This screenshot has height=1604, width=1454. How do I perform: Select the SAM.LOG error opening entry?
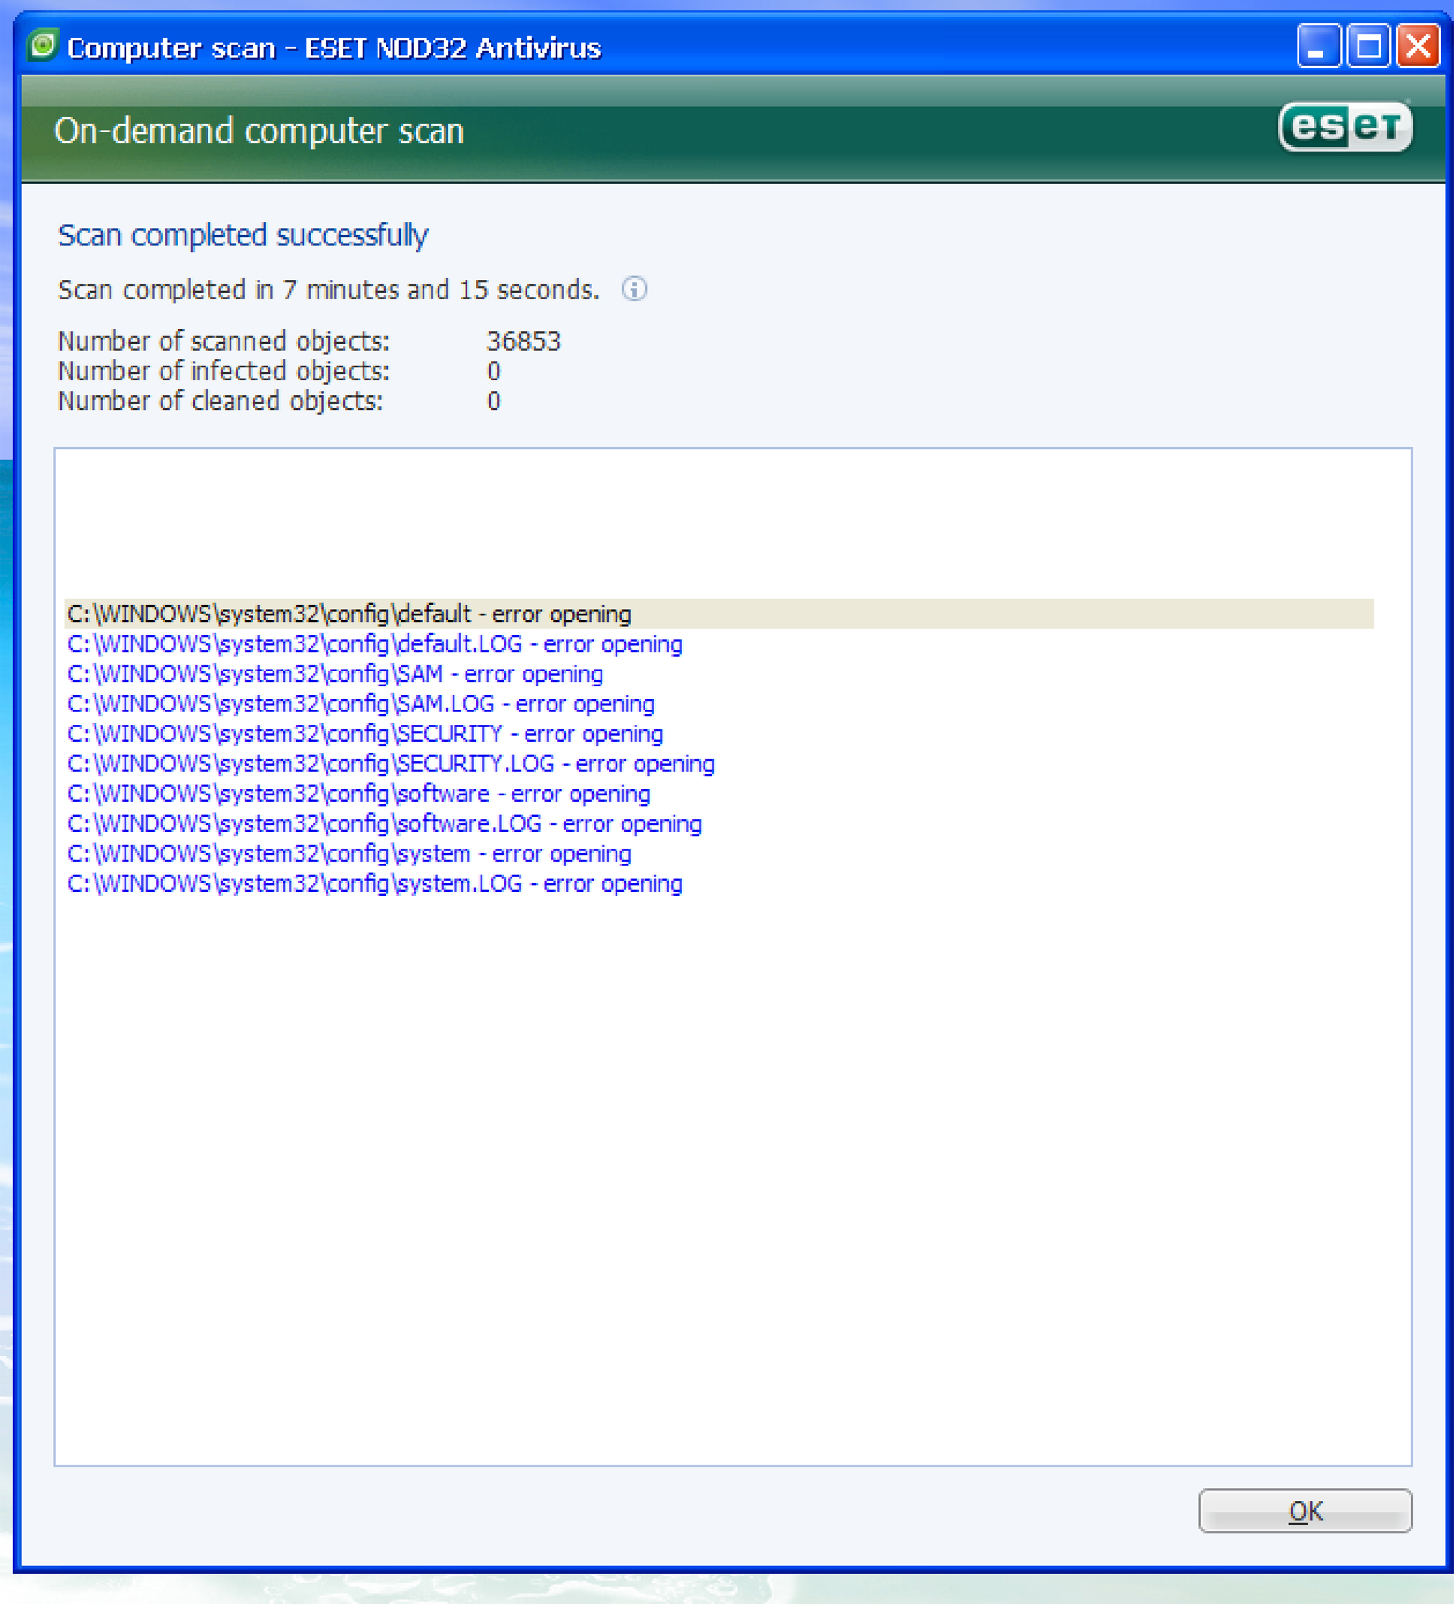tap(360, 704)
